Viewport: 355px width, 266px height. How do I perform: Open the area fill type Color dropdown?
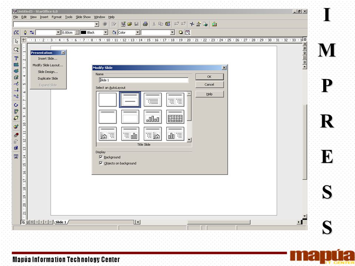pos(138,33)
